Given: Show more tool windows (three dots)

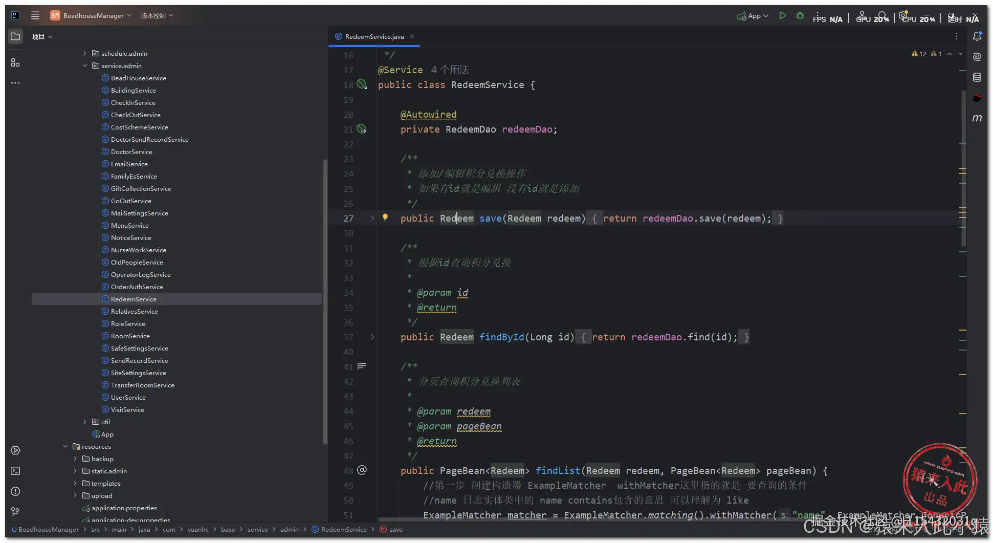Looking at the screenshot, I should pyautogui.click(x=15, y=83).
